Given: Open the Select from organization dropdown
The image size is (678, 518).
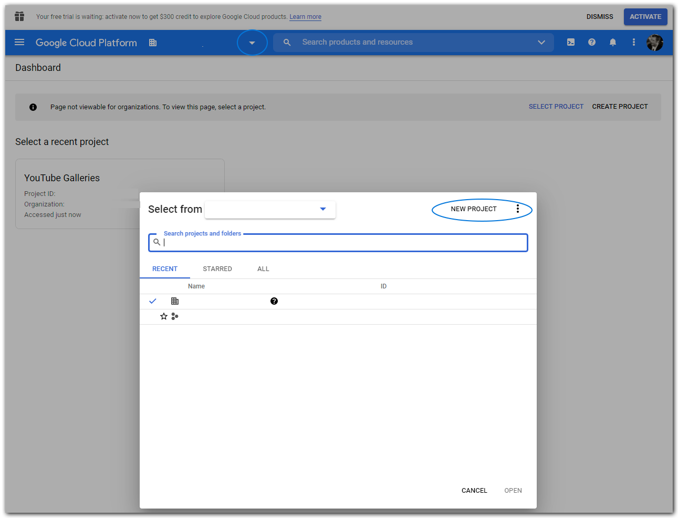Looking at the screenshot, I should tap(270, 209).
